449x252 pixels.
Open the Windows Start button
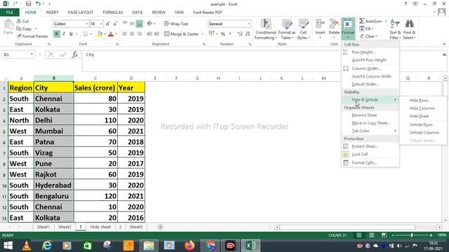(x=8, y=246)
